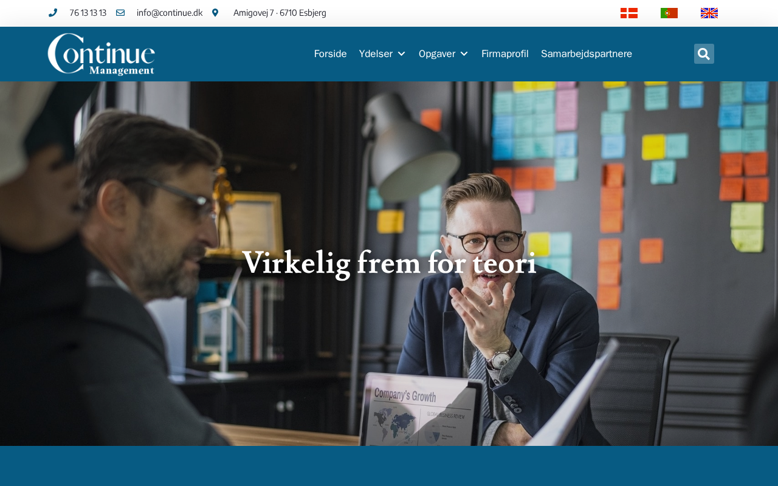Viewport: 778px width, 486px height.
Task: Click the phone icon in top bar
Action: (x=53, y=13)
